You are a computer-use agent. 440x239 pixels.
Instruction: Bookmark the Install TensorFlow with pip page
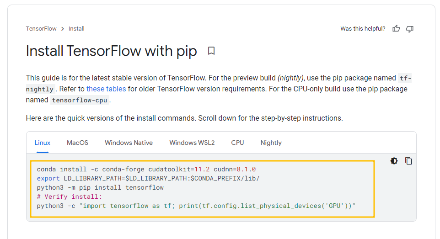211,51
